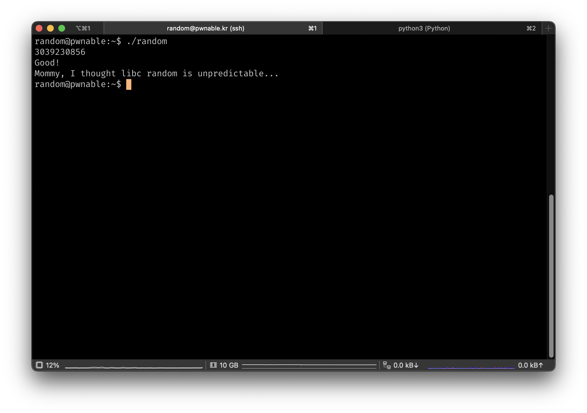Select the random@pwnable.kr (ssh) tab
This screenshot has height=413, width=587.
(205, 28)
